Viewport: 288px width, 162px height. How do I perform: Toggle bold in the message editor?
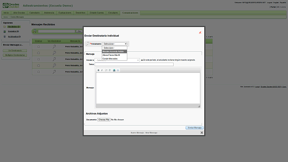99,70
